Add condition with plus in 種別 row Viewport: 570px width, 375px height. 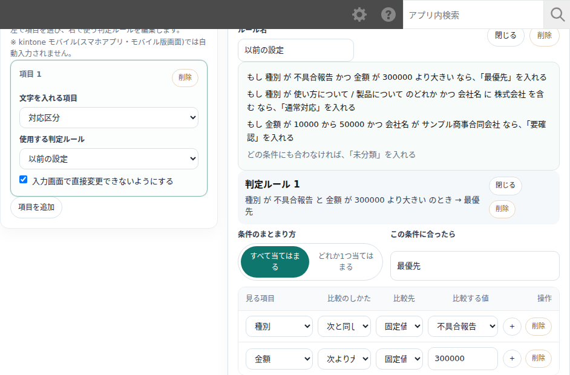tap(512, 327)
